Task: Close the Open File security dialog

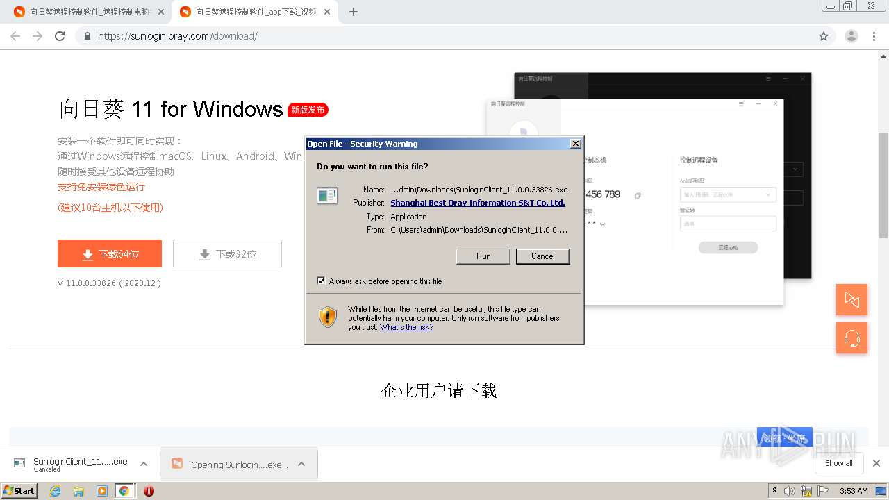Action: (575, 144)
